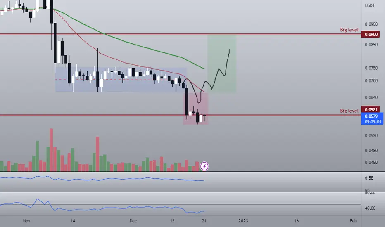Image resolution: width=385 pixels, height=227 pixels.
Task: Select the green long position target box
Action: click(222, 64)
